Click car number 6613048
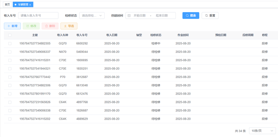Viewport: 278px width, 137px height. pyautogui.click(x=82, y=85)
